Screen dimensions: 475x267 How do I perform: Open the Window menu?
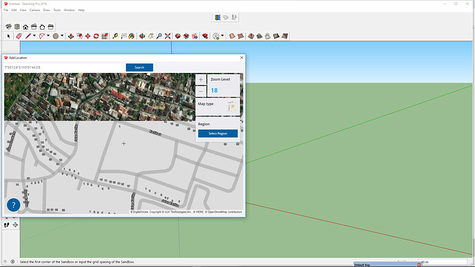click(x=69, y=10)
